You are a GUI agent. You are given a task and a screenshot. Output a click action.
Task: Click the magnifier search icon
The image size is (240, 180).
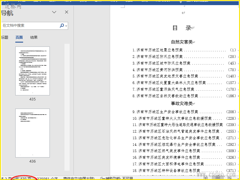pyautogui.click(x=62, y=25)
